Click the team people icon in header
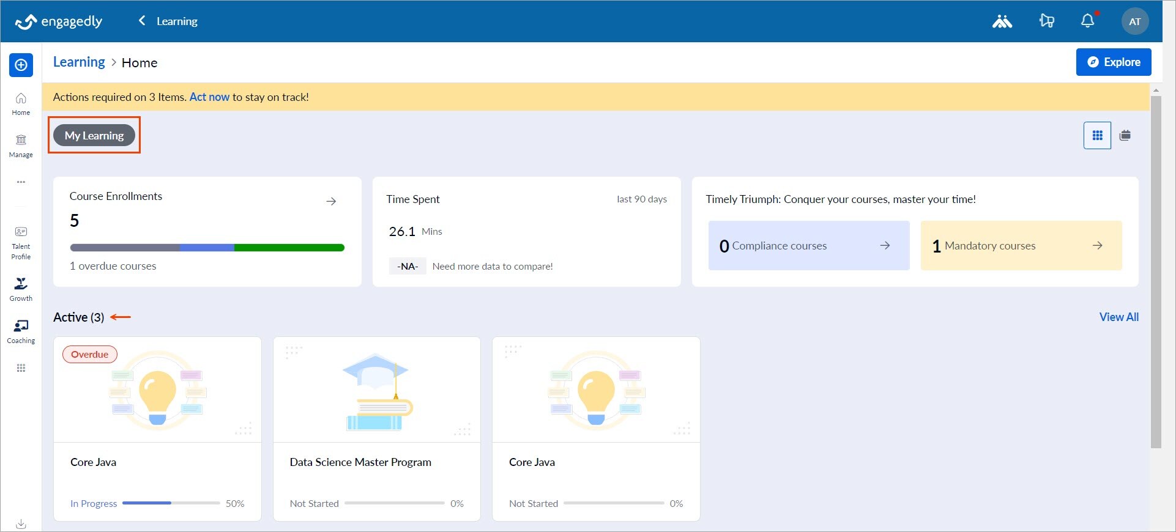Screen dimensions: 1176x532 [1002, 21]
